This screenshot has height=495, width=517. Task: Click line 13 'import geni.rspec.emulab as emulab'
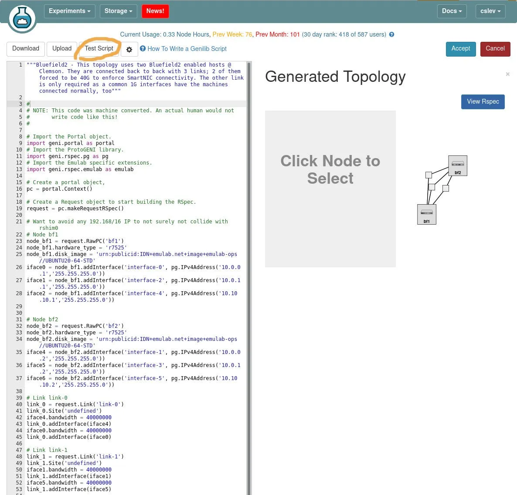click(x=80, y=169)
